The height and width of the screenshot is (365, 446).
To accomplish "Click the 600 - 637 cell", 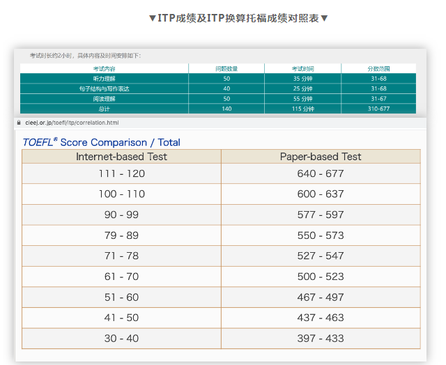I will pyautogui.click(x=321, y=194).
